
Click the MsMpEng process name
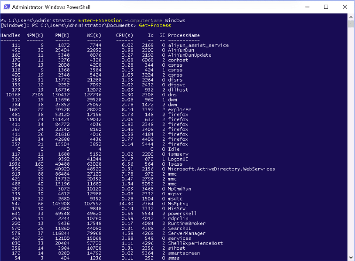178,204
